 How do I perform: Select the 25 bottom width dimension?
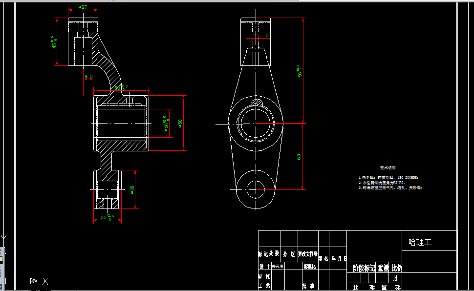tap(107, 217)
